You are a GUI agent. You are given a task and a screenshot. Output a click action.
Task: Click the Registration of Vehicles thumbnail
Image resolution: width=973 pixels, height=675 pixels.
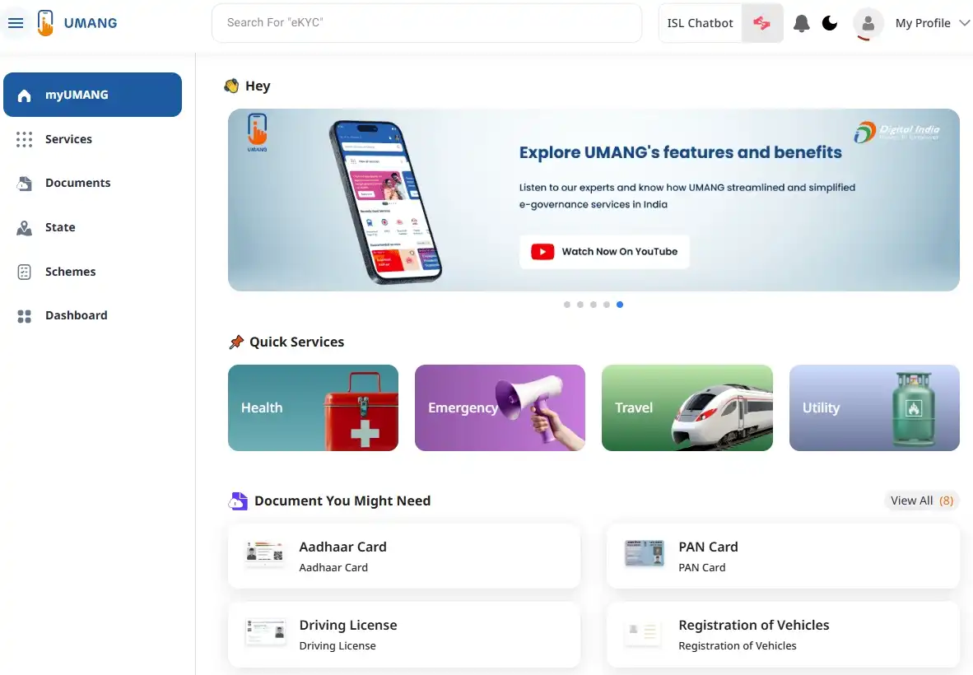[643, 631]
